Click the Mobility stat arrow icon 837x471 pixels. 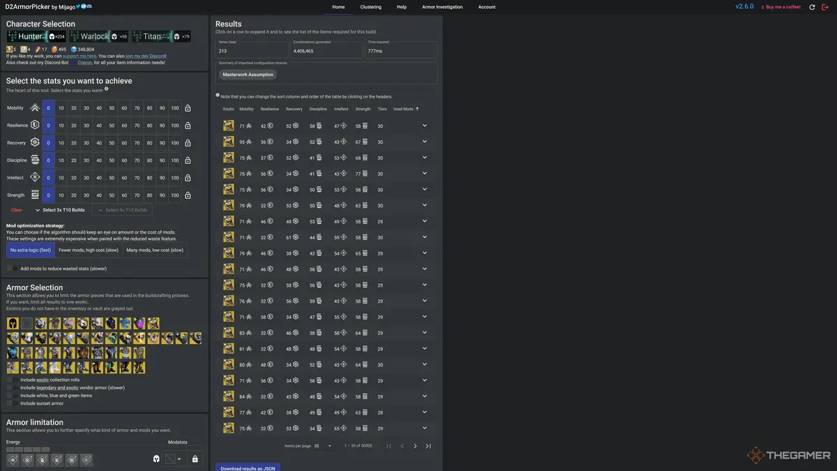[x=34, y=108]
